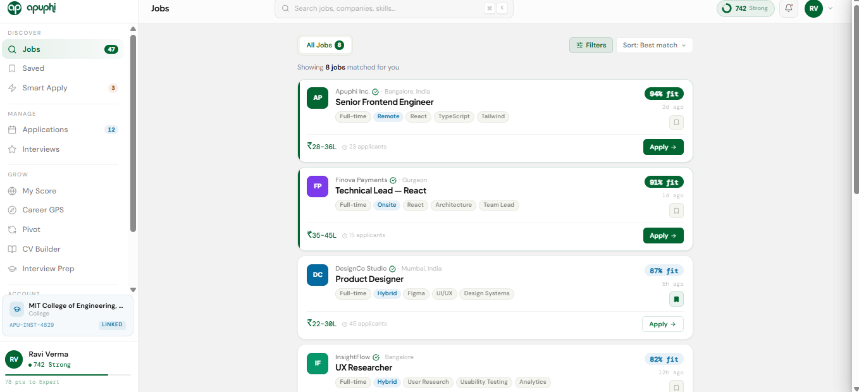Screen dimensions: 859x392
Task: Click the InsightFlow IF logo
Action: coord(318,364)
